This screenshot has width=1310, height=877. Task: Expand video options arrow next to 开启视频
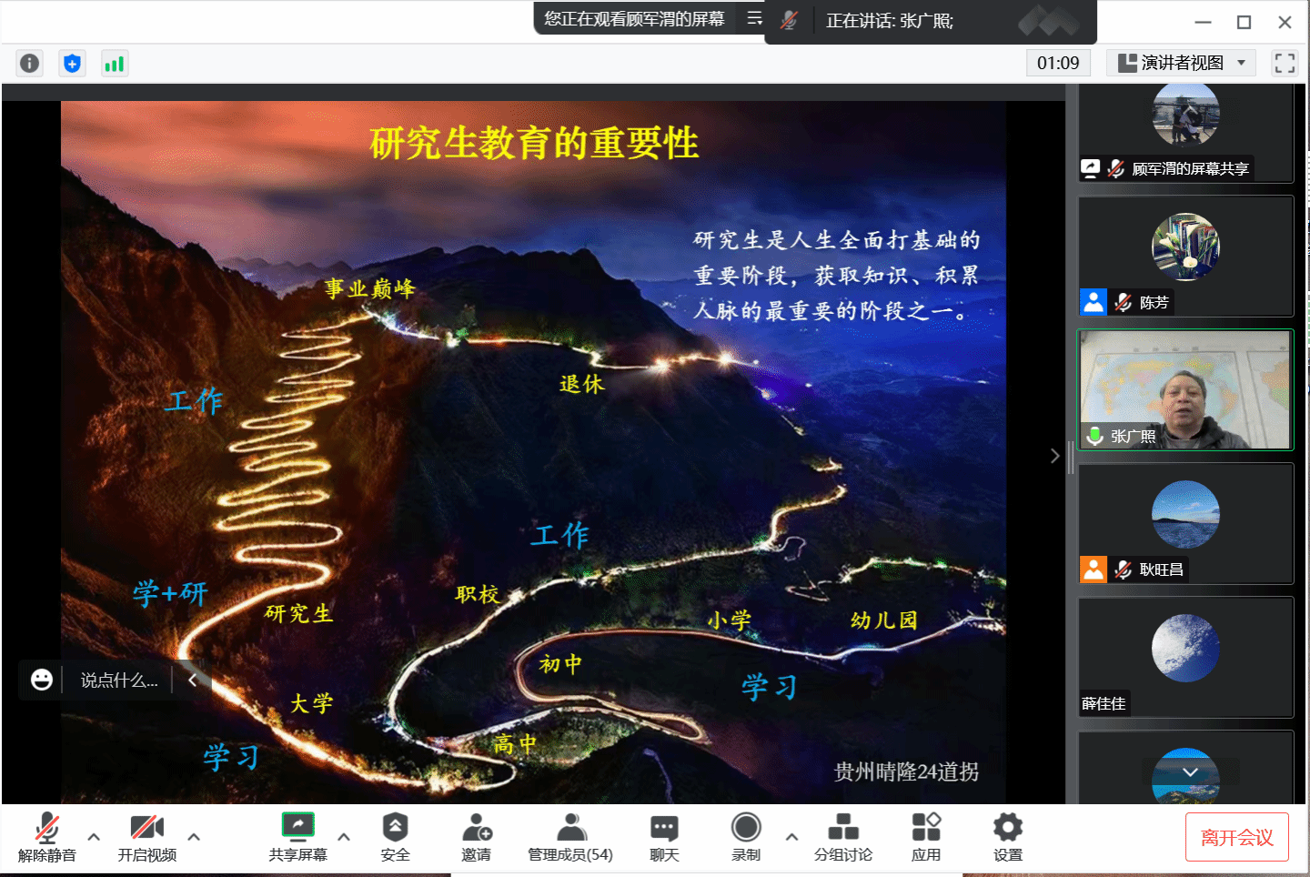point(194,837)
